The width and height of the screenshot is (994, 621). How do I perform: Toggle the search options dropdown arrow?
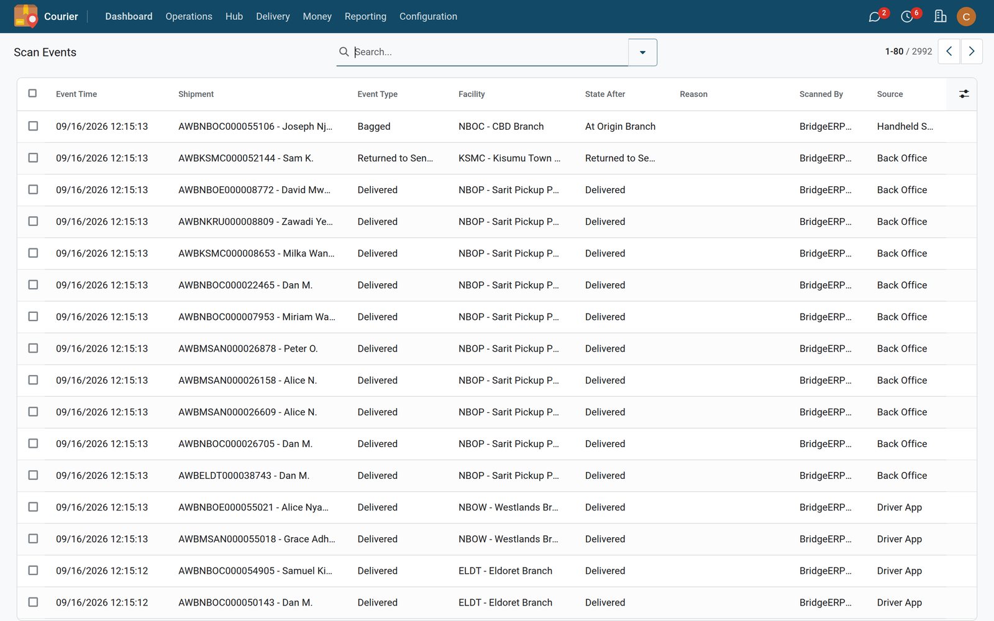pyautogui.click(x=642, y=52)
